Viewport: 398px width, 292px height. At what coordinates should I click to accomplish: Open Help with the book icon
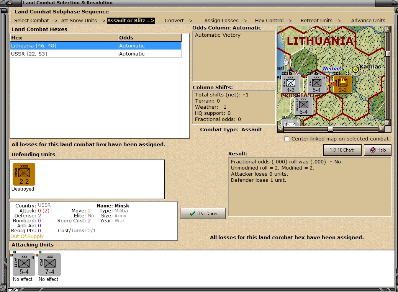point(377,150)
